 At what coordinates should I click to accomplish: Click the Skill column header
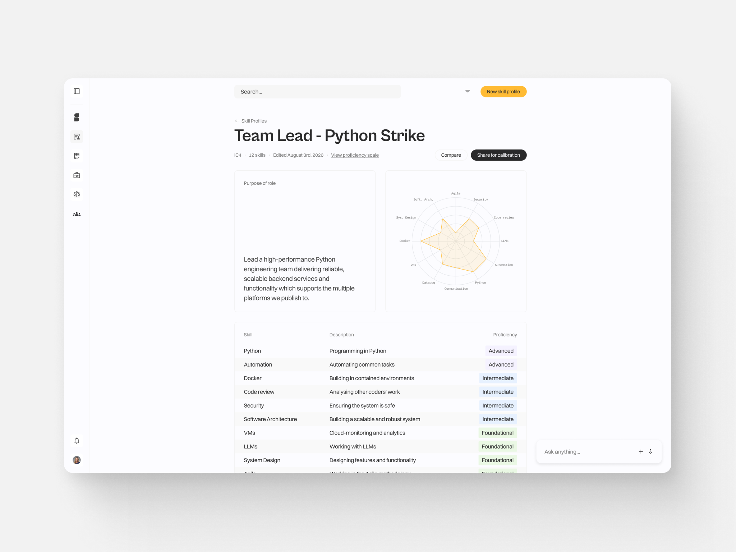click(248, 335)
